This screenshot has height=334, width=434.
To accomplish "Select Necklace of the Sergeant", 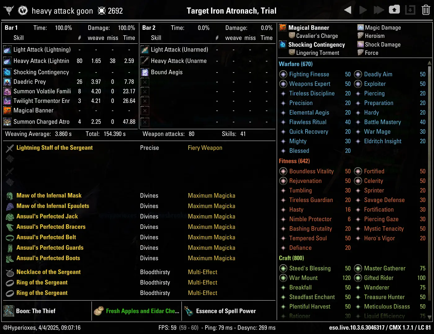I will tap(48, 272).
